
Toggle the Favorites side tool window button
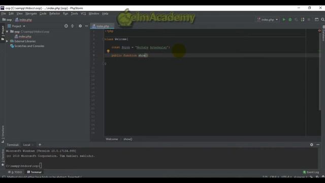(3, 158)
